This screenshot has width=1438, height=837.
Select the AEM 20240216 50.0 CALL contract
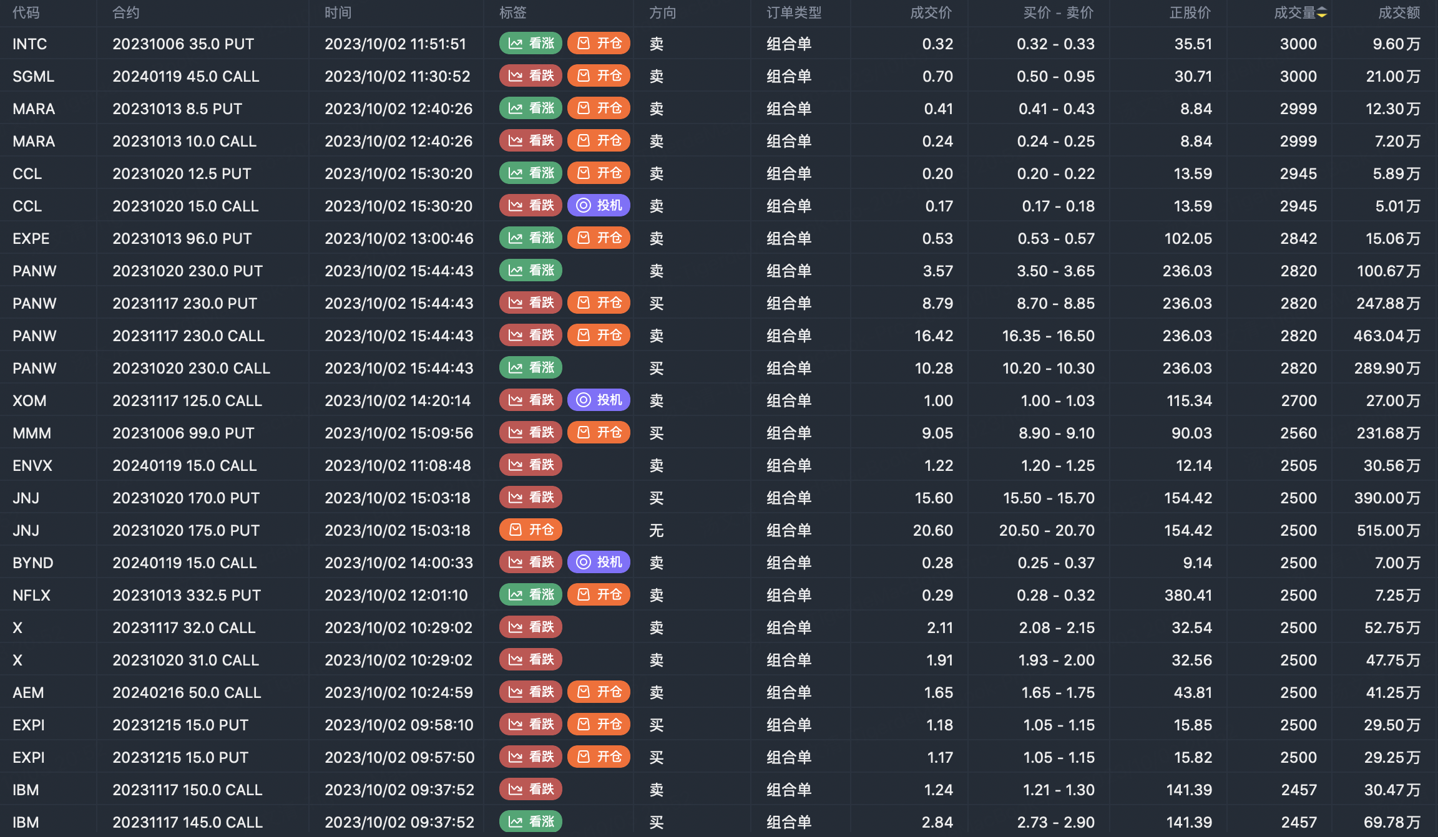tap(187, 692)
